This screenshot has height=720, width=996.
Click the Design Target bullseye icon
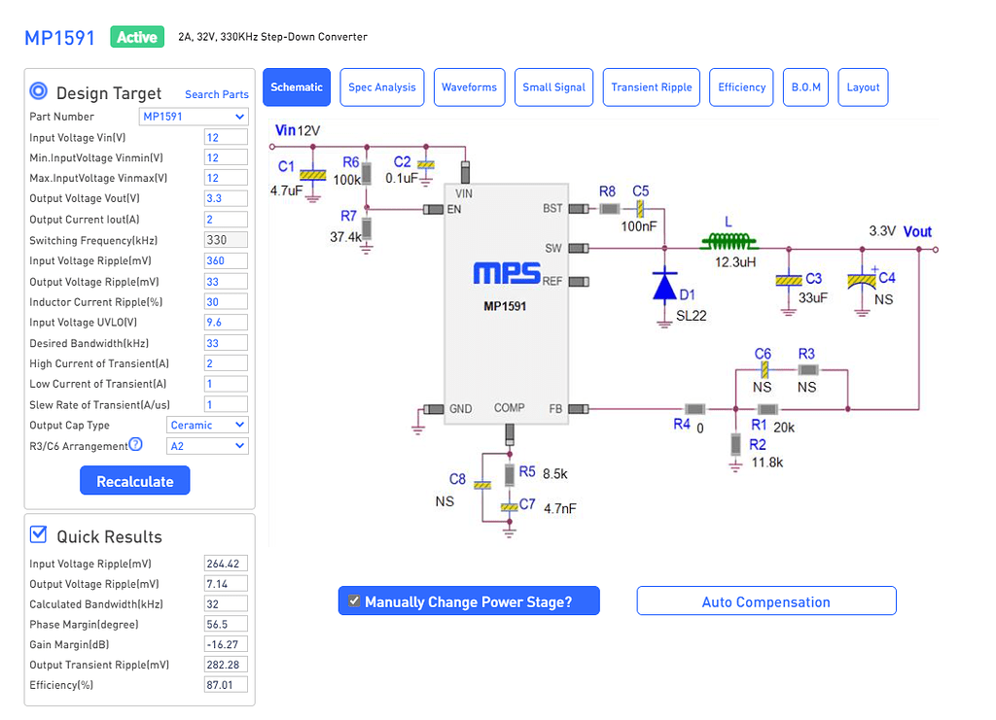point(39,92)
